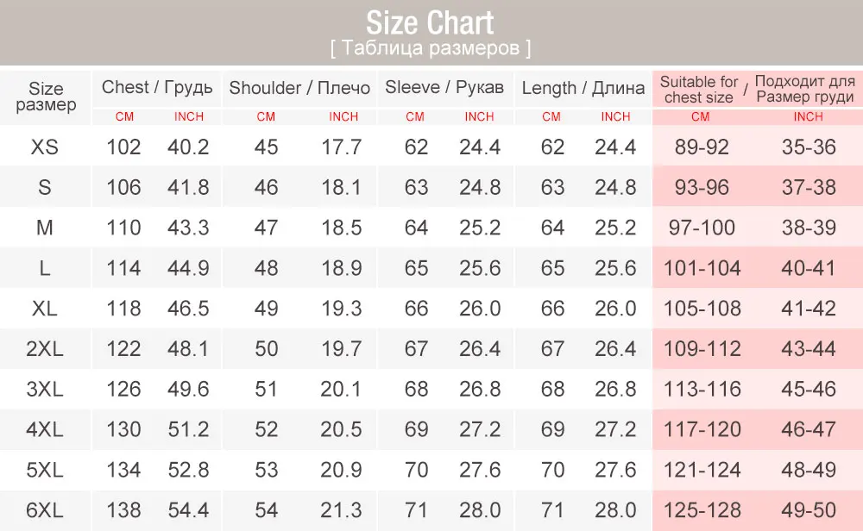Click chest inch value 40.2
The width and height of the screenshot is (863, 531).
click(x=188, y=147)
